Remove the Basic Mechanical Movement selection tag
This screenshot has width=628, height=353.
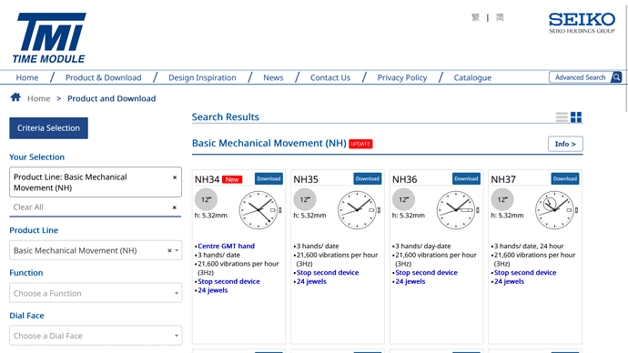[175, 177]
